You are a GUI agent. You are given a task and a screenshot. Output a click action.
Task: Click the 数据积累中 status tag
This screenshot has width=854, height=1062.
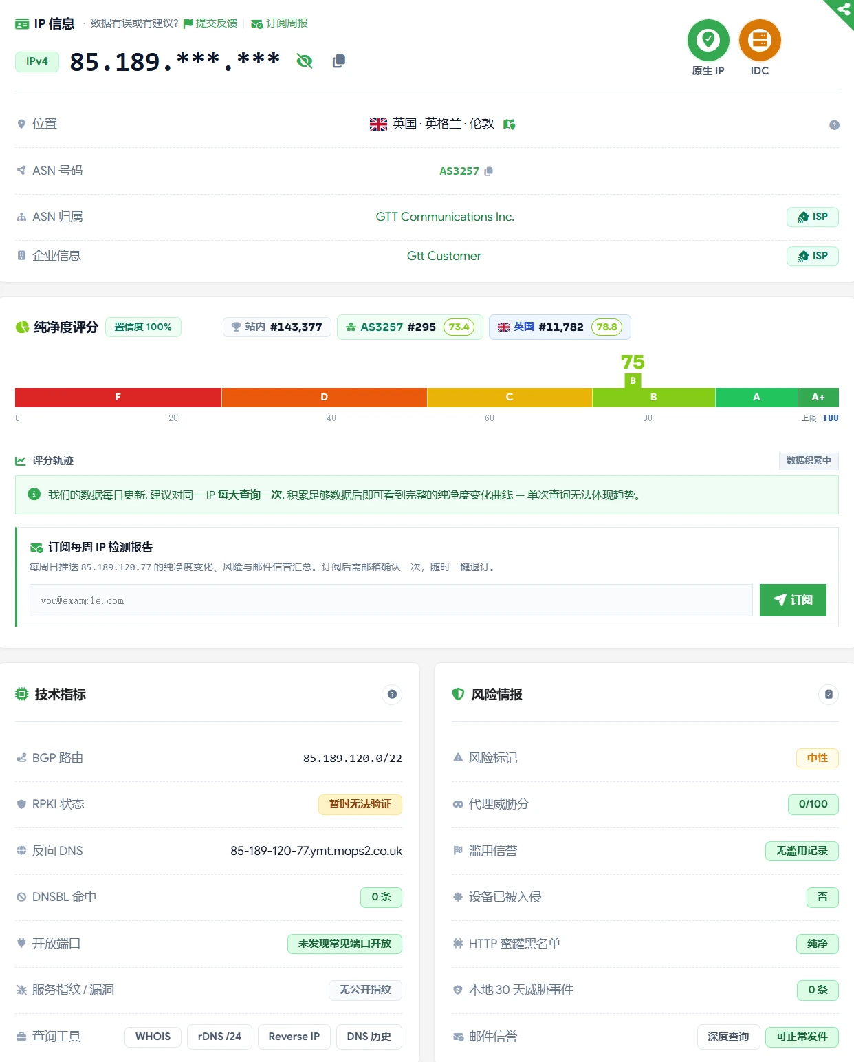pyautogui.click(x=809, y=461)
